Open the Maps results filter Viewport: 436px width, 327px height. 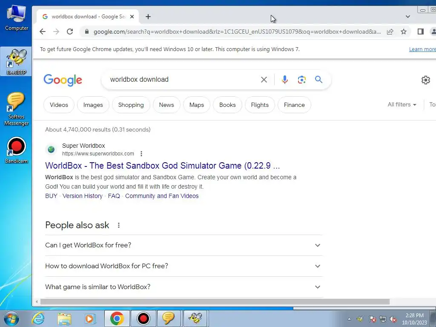[x=197, y=105]
